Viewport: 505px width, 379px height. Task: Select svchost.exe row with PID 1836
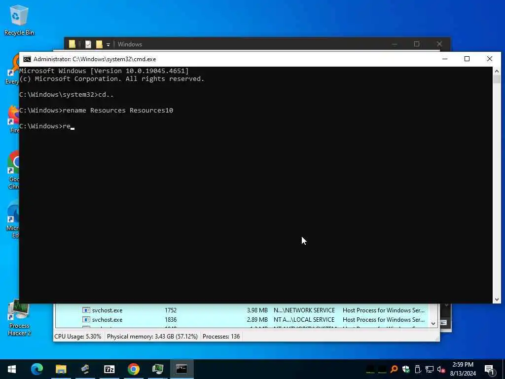(242, 320)
